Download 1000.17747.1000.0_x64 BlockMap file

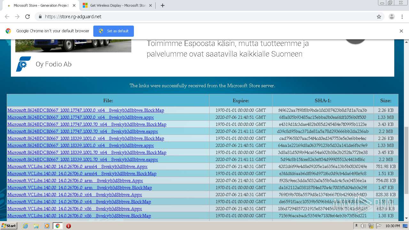pyautogui.click(x=86, y=110)
